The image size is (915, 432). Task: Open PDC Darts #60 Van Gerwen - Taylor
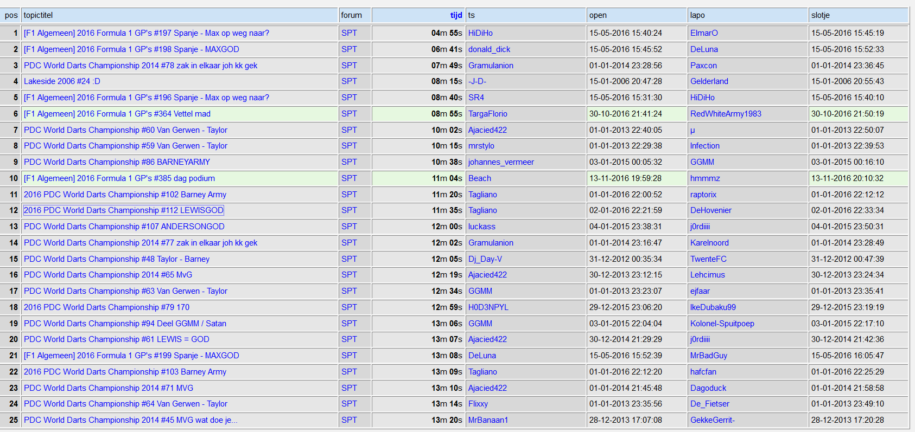[125, 130]
